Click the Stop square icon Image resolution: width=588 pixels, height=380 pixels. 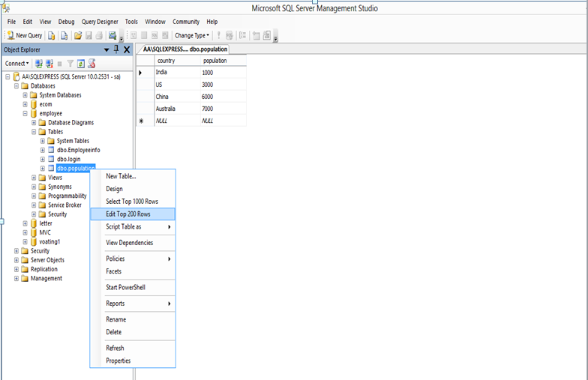coord(60,64)
